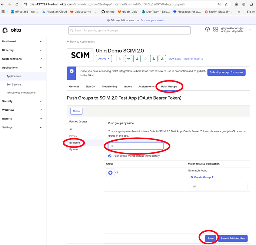Open the Messages for w... bookmark

(x=187, y=12)
